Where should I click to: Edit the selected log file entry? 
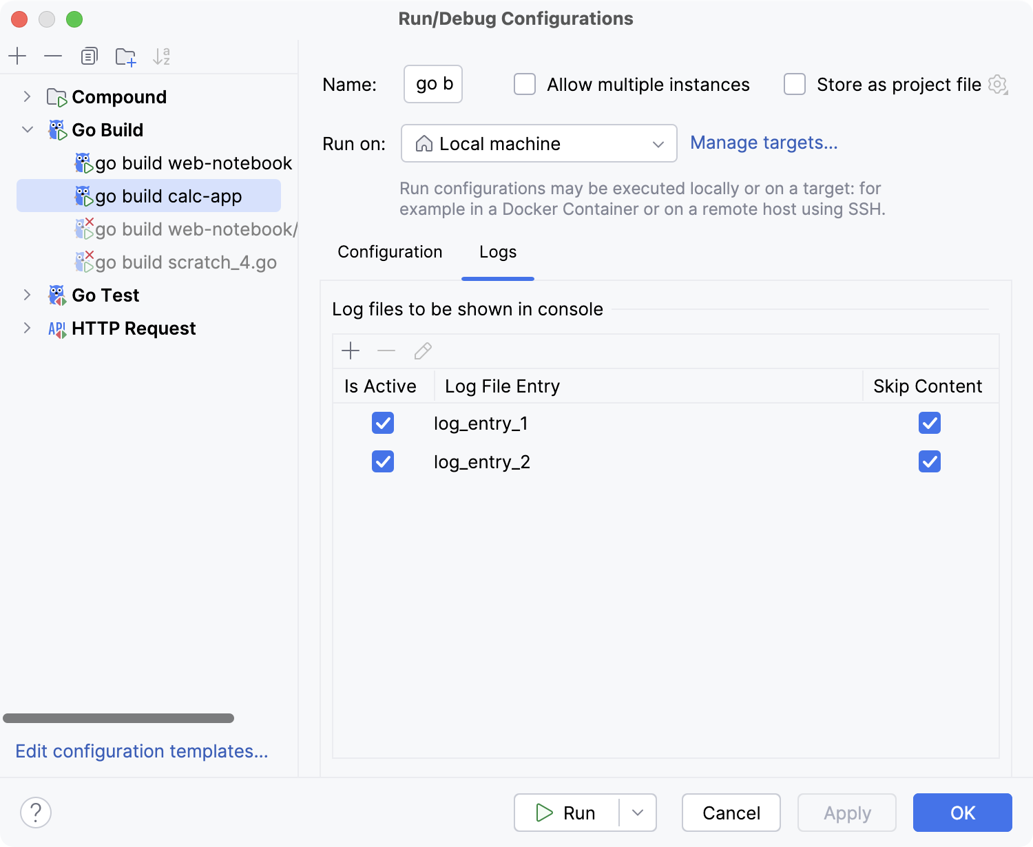(x=422, y=351)
